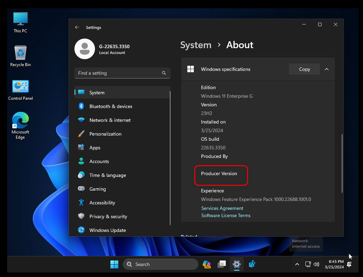Collapse the Windows specifications section
The image size is (363, 277).
click(327, 69)
